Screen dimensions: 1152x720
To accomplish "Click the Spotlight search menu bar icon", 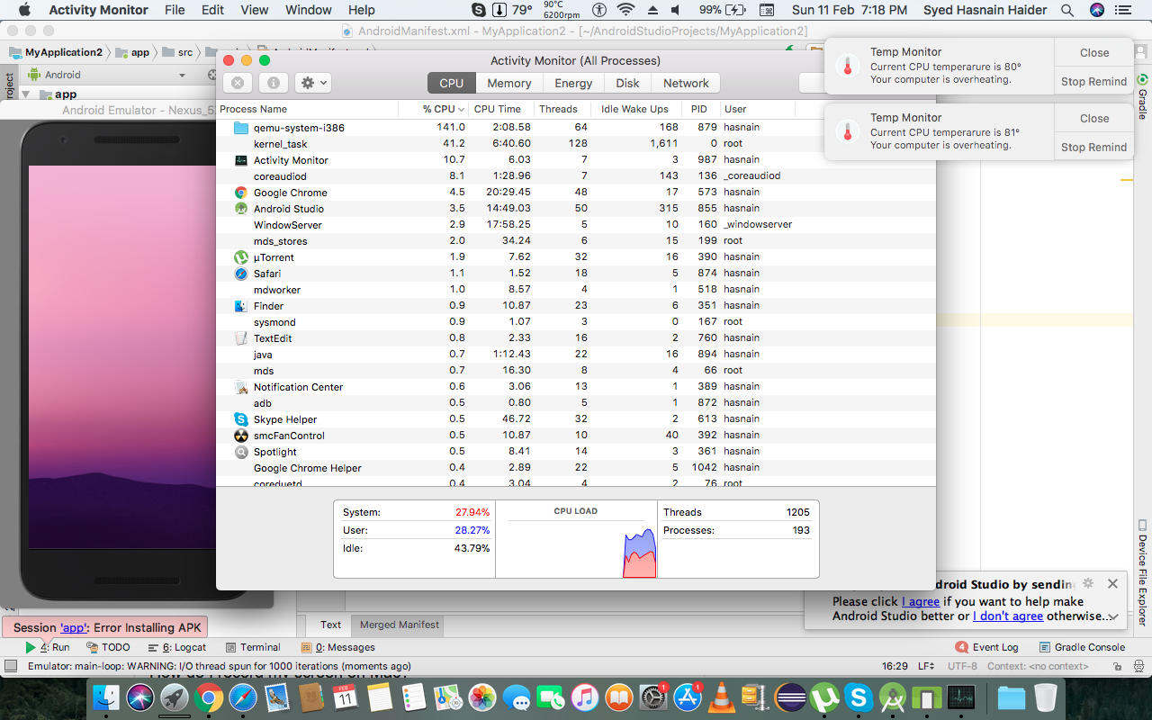I will coord(1067,10).
